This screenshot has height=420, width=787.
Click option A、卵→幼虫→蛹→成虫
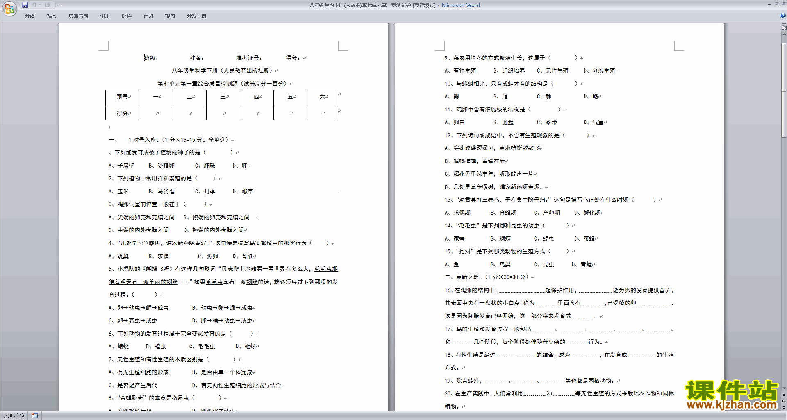click(139, 308)
